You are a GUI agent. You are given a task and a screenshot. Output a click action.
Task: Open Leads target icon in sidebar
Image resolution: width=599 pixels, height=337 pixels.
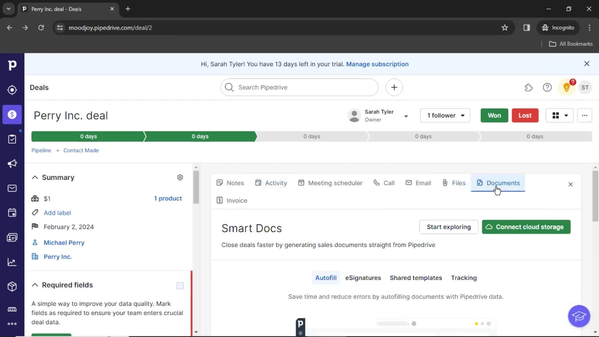pyautogui.click(x=12, y=90)
